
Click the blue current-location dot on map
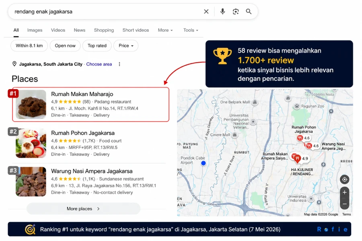click(204, 163)
